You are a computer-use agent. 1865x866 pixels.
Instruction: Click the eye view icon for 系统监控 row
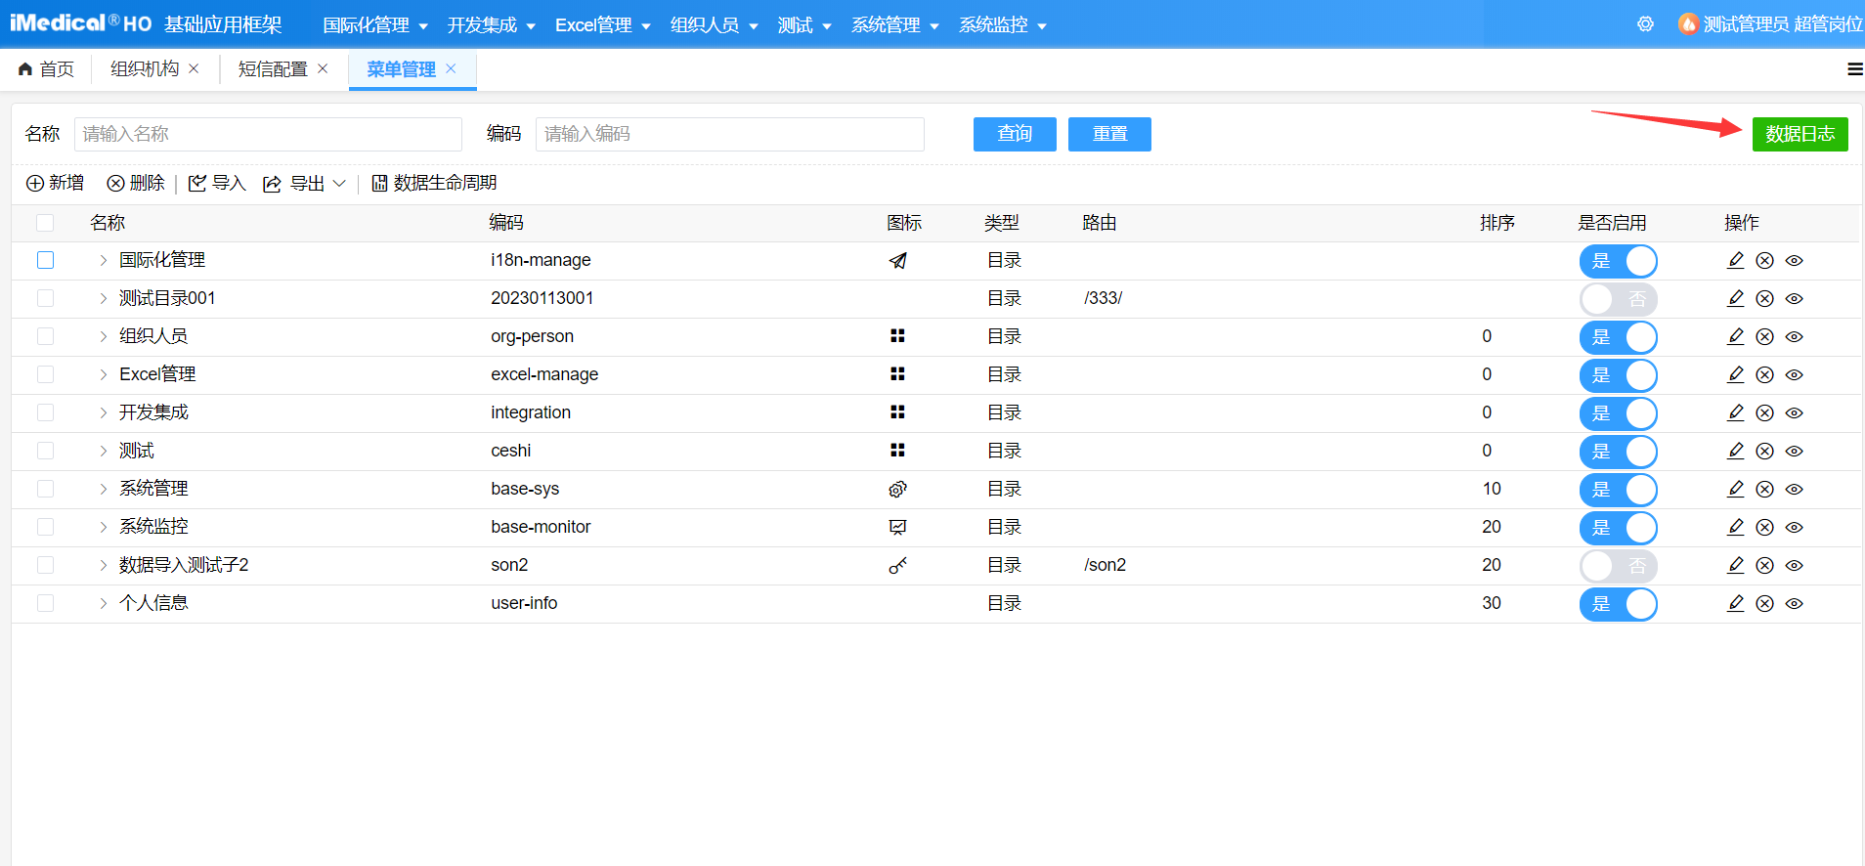click(x=1794, y=528)
